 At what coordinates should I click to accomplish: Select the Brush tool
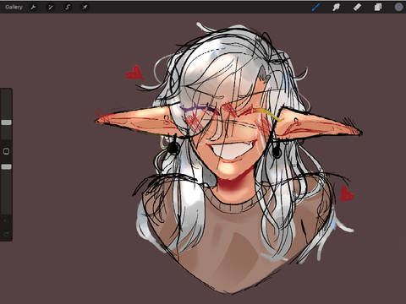click(315, 7)
